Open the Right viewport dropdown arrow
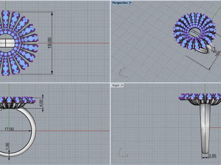 [122, 85]
